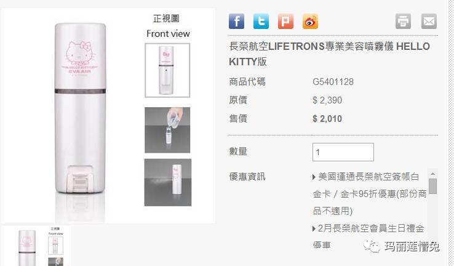Image resolution: width=454 pixels, height=266 pixels.
Task: Click the main Hello Kitty sprayer image
Action: 80,116
